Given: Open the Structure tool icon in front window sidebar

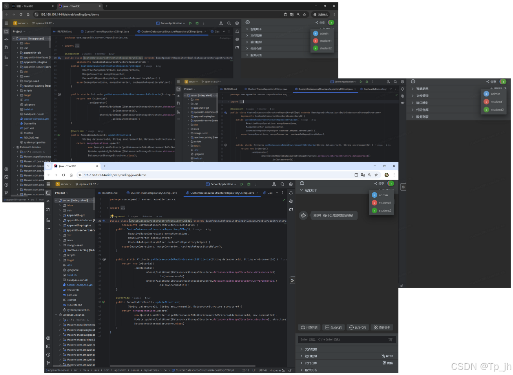Looking at the screenshot, I should [48, 220].
